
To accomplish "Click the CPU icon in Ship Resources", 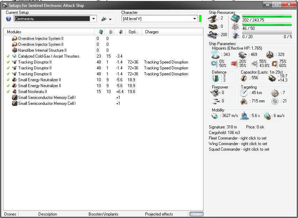I will (236, 18).
